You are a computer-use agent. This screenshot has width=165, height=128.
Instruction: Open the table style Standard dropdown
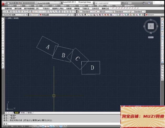coord(121,12)
